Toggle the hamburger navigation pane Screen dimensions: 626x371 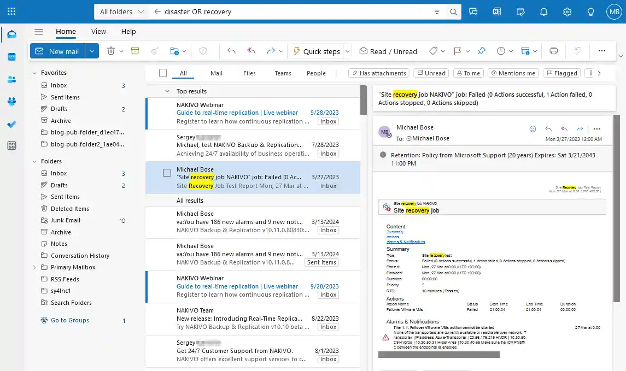[x=39, y=32]
